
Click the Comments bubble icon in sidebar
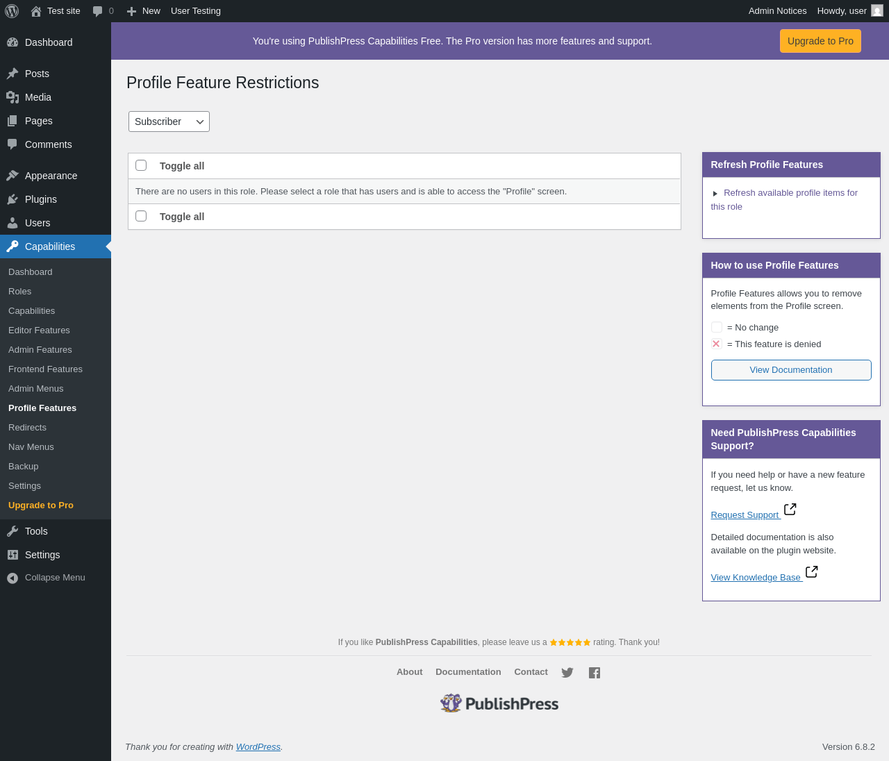[x=13, y=144]
